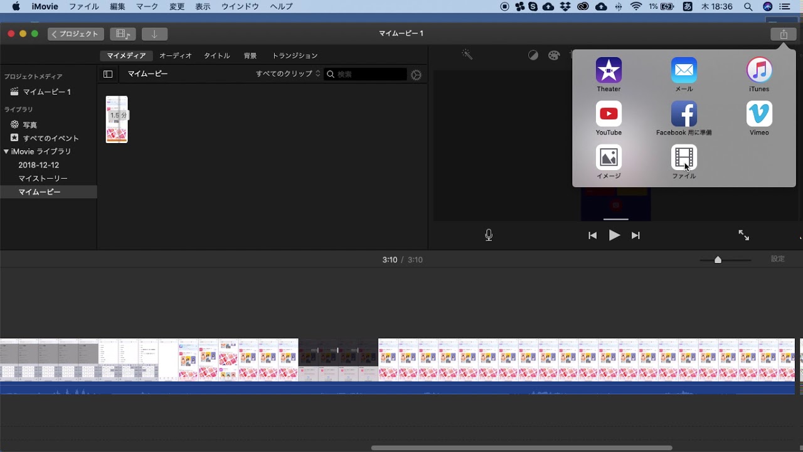The image size is (803, 452).
Task: Open the 表示 menu
Action: [x=203, y=6]
